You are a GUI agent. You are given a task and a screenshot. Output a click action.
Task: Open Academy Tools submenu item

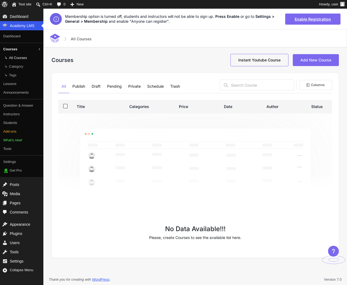pos(7,149)
